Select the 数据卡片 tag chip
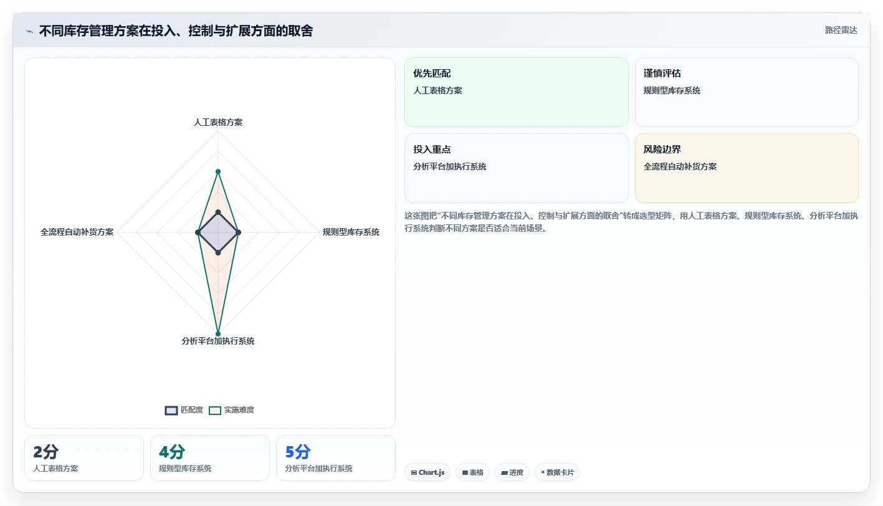The height and width of the screenshot is (506, 883). [557, 472]
